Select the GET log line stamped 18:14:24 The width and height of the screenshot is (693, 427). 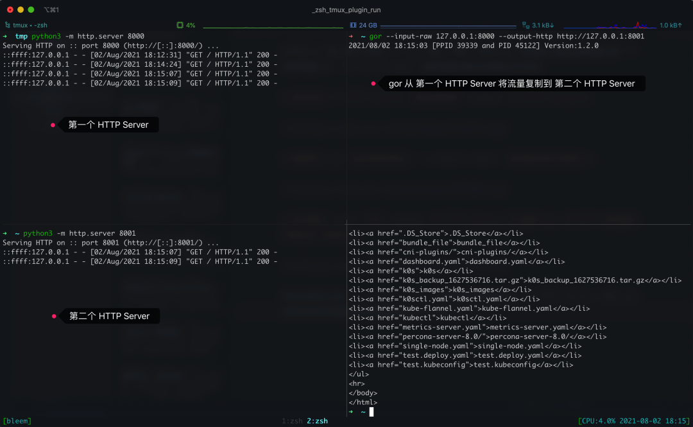[x=140, y=64]
